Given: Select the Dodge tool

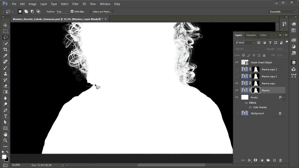Looking at the screenshot, I should (5, 104).
